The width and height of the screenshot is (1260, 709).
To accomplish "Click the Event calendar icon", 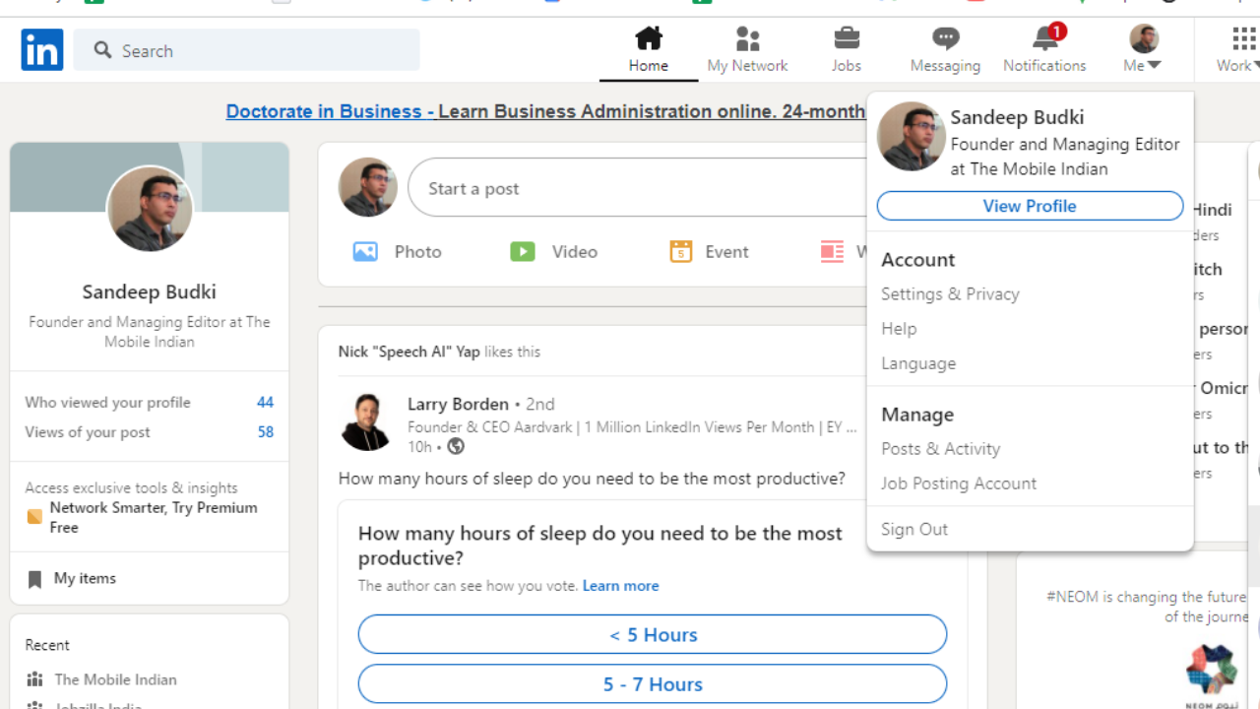I will point(680,251).
